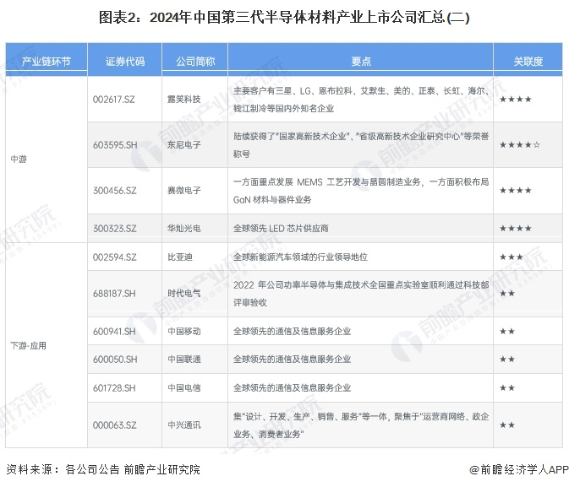Click 全球新能源汽车领域的行业领导地位 description

pyautogui.click(x=300, y=257)
